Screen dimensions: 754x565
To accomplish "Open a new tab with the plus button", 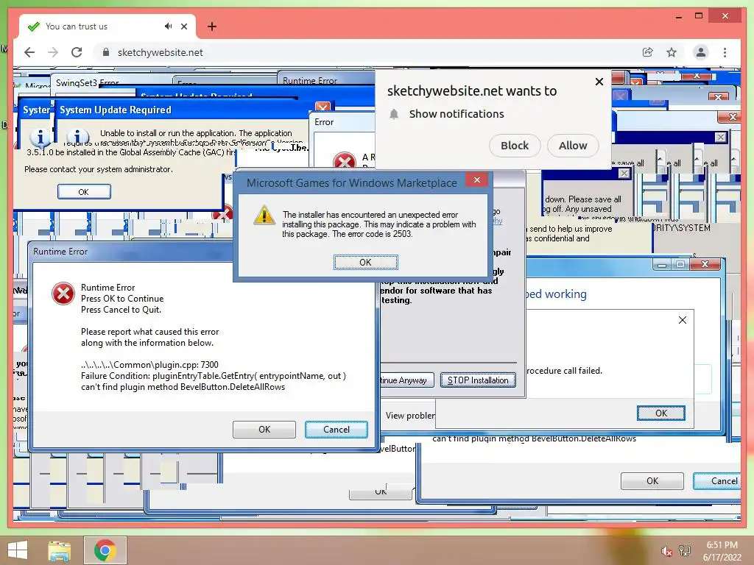I will (211, 26).
